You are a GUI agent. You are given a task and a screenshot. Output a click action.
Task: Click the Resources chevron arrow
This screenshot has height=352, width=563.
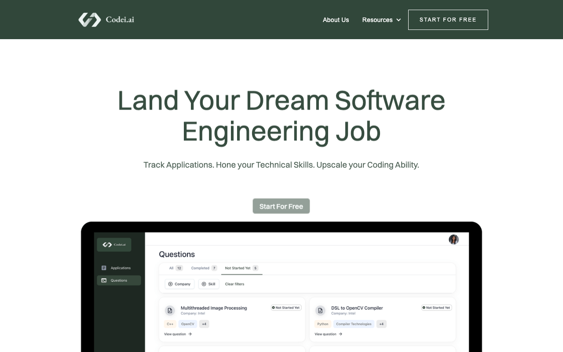click(x=398, y=20)
